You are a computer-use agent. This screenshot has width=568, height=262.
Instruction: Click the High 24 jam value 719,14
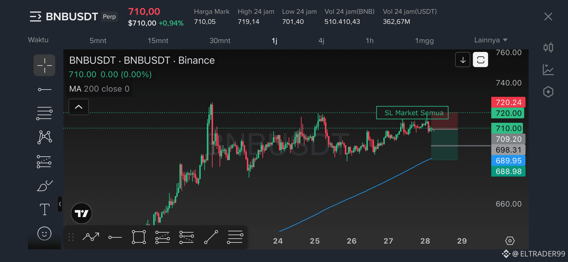(x=248, y=22)
